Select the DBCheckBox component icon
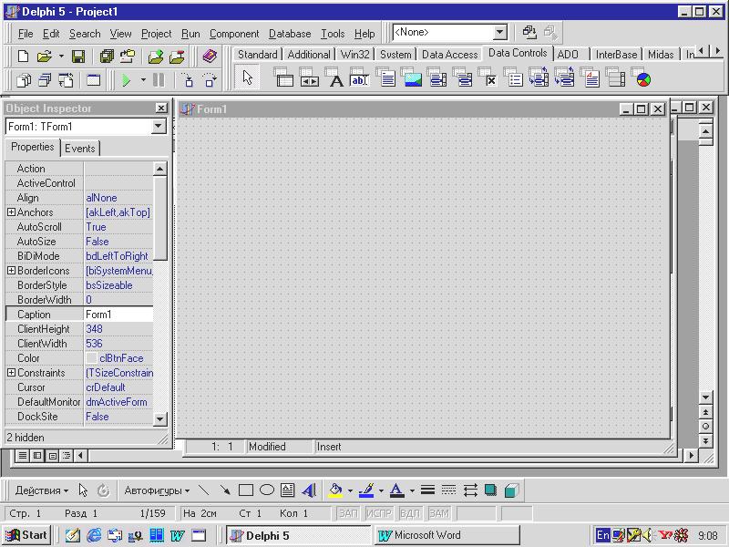This screenshot has width=729, height=547. pos(488,77)
